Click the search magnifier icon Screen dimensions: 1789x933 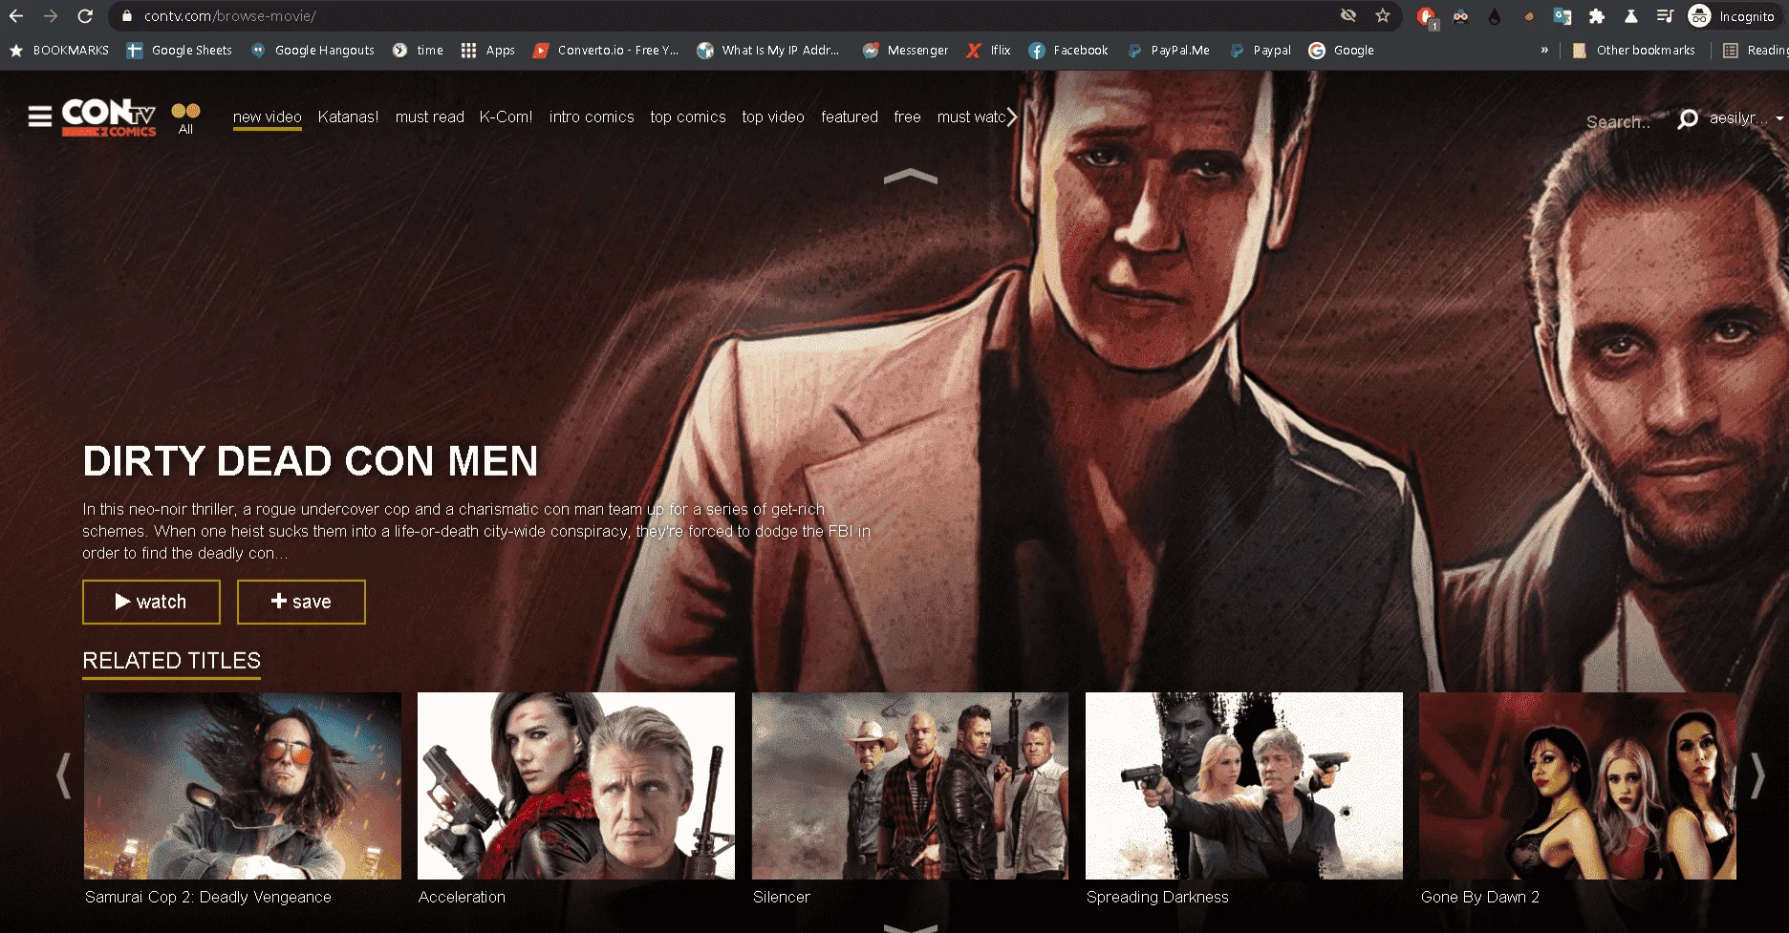point(1688,119)
